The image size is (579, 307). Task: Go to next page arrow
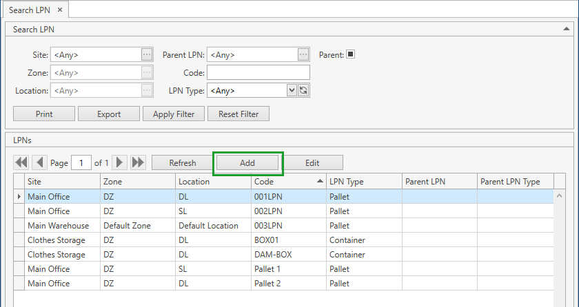pyautogui.click(x=119, y=162)
